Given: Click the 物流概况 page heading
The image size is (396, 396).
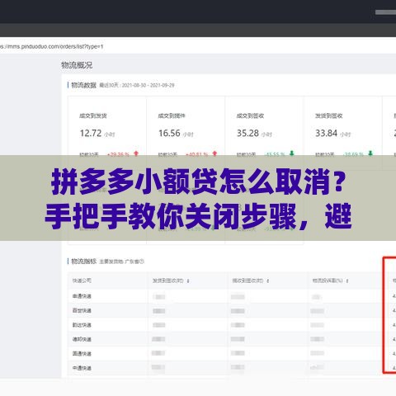Looking at the screenshot, I should (77, 65).
